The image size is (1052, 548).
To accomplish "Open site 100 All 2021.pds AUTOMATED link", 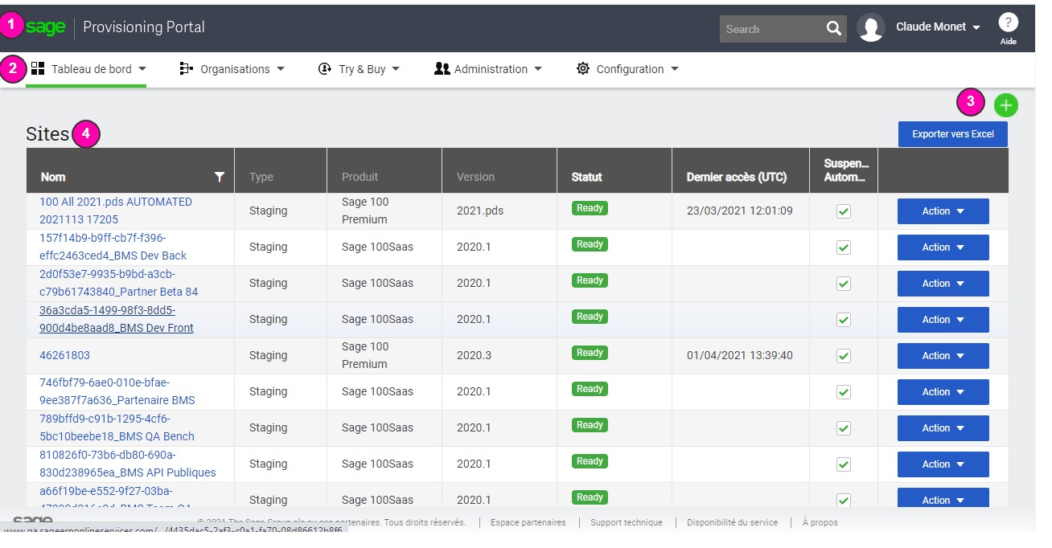I will coord(116,211).
